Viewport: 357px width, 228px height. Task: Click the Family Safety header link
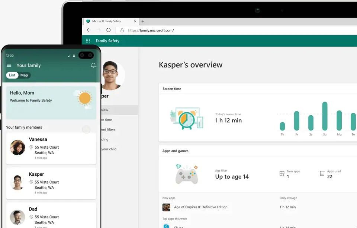pos(107,40)
